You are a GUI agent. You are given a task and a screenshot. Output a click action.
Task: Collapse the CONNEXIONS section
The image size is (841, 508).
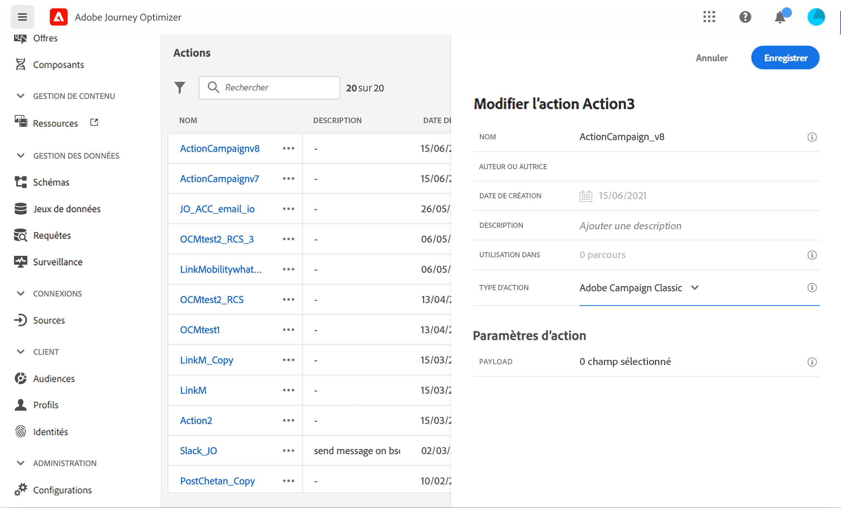click(21, 293)
